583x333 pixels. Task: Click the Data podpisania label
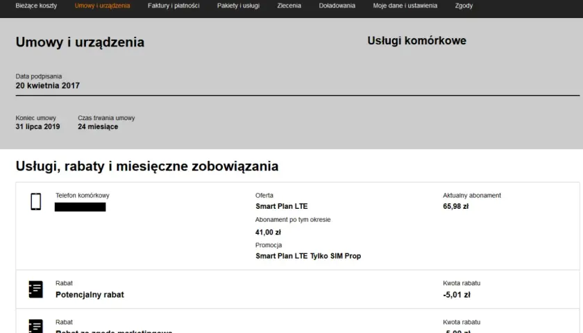(39, 76)
